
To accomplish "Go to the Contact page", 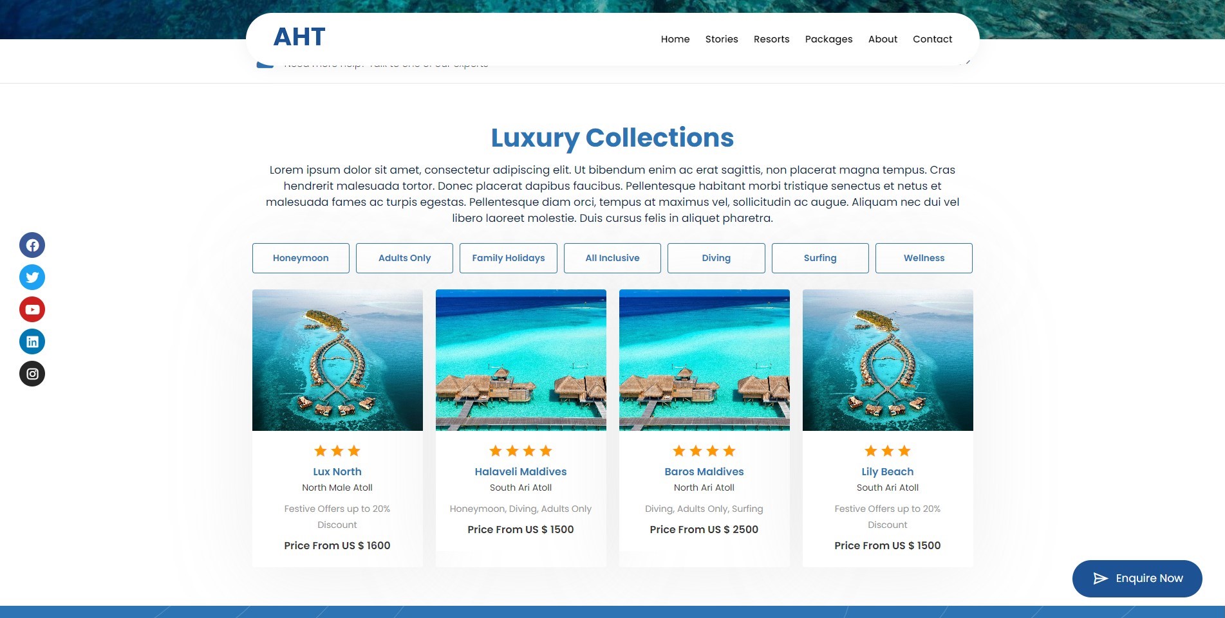I will click(932, 39).
